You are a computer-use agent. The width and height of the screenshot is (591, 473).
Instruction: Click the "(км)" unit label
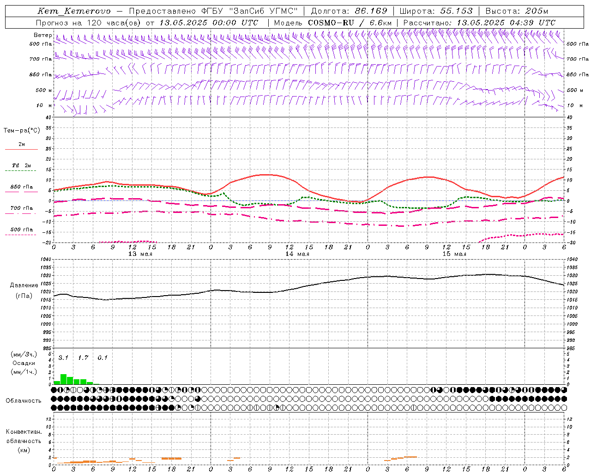[x=24, y=449]
